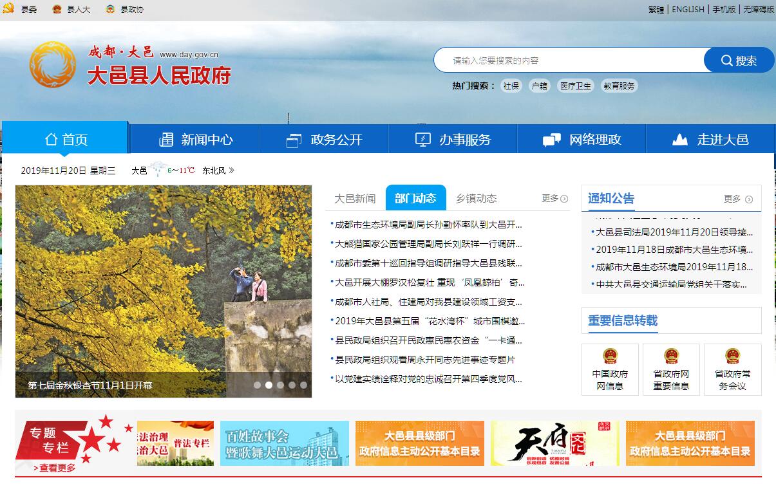Click the golden phoenix site logo
776x489 pixels.
[x=53, y=64]
